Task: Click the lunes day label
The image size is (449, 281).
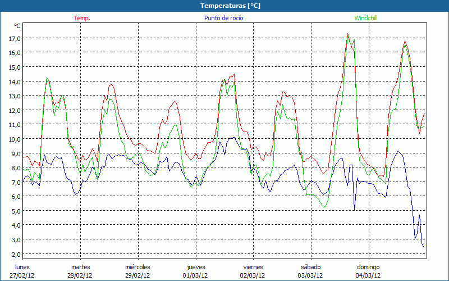Action: [x=22, y=267]
